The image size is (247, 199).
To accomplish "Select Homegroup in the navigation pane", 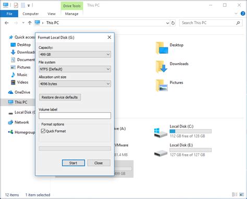I will pyautogui.click(x=22, y=132).
